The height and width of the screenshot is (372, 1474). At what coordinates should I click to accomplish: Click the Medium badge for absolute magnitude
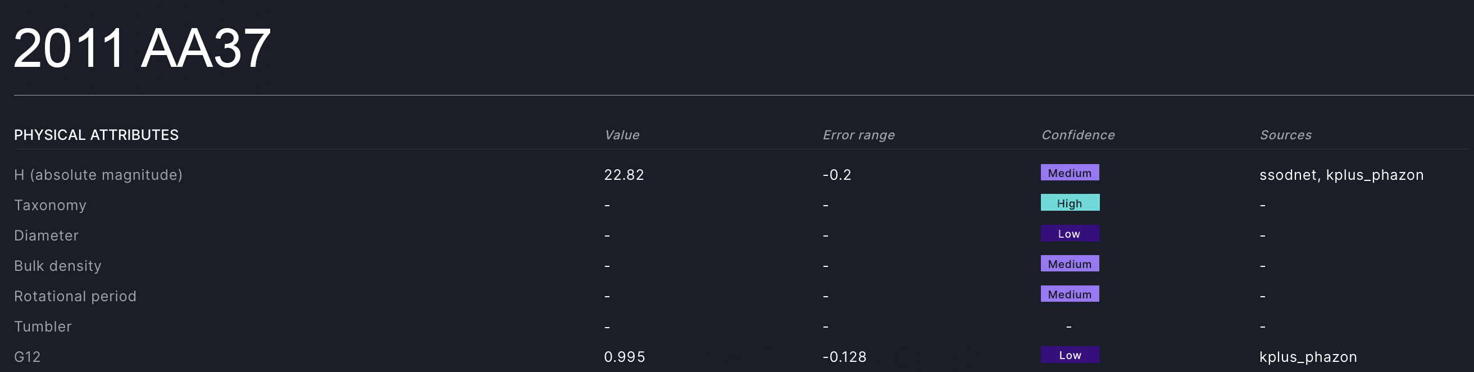(1070, 173)
